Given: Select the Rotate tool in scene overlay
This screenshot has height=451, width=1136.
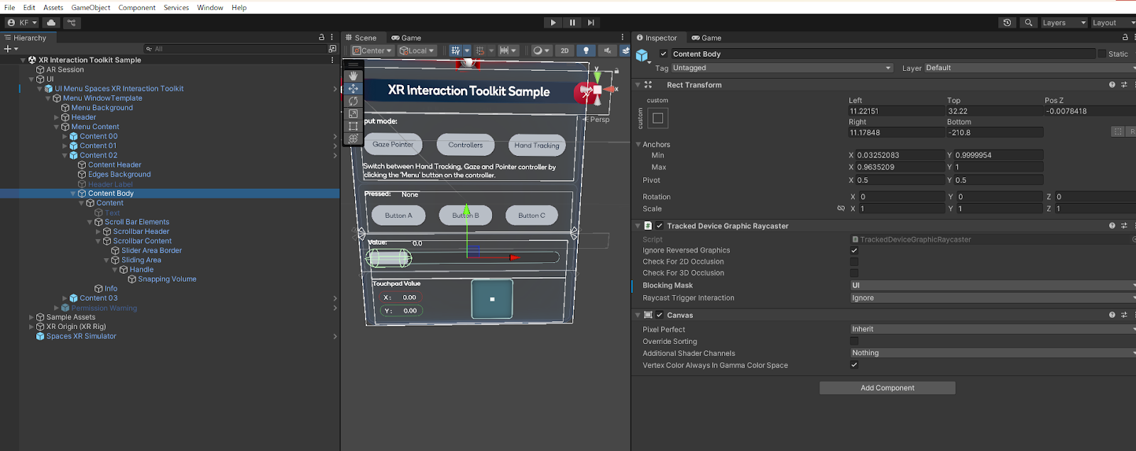Looking at the screenshot, I should click(x=353, y=101).
